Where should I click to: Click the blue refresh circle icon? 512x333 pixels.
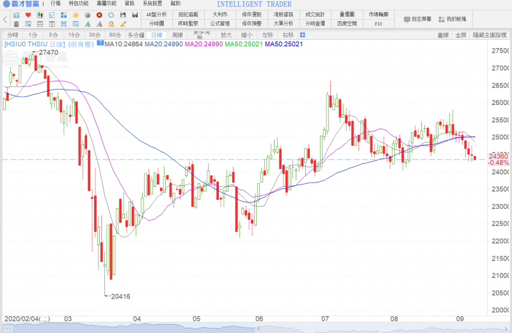point(111,15)
